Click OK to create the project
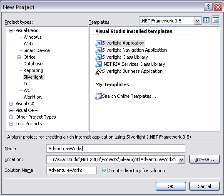 171,186
